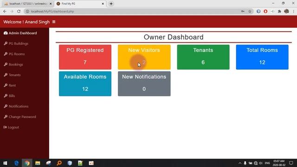Launch Edge from the taskbar
This screenshot has height=167, width=297.
[16, 163]
